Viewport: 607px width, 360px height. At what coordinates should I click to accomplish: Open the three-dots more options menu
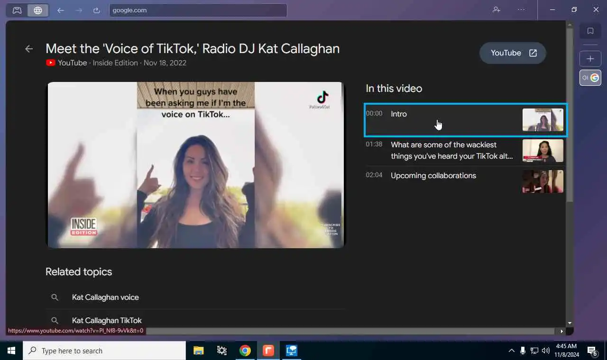521,9
